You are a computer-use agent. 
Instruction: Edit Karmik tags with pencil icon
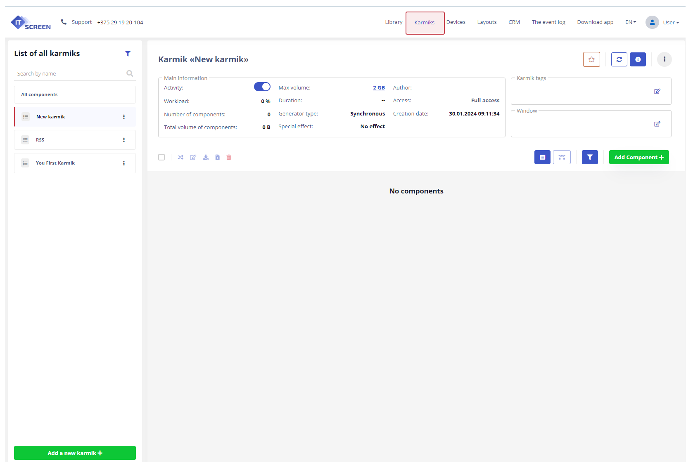coord(657,91)
